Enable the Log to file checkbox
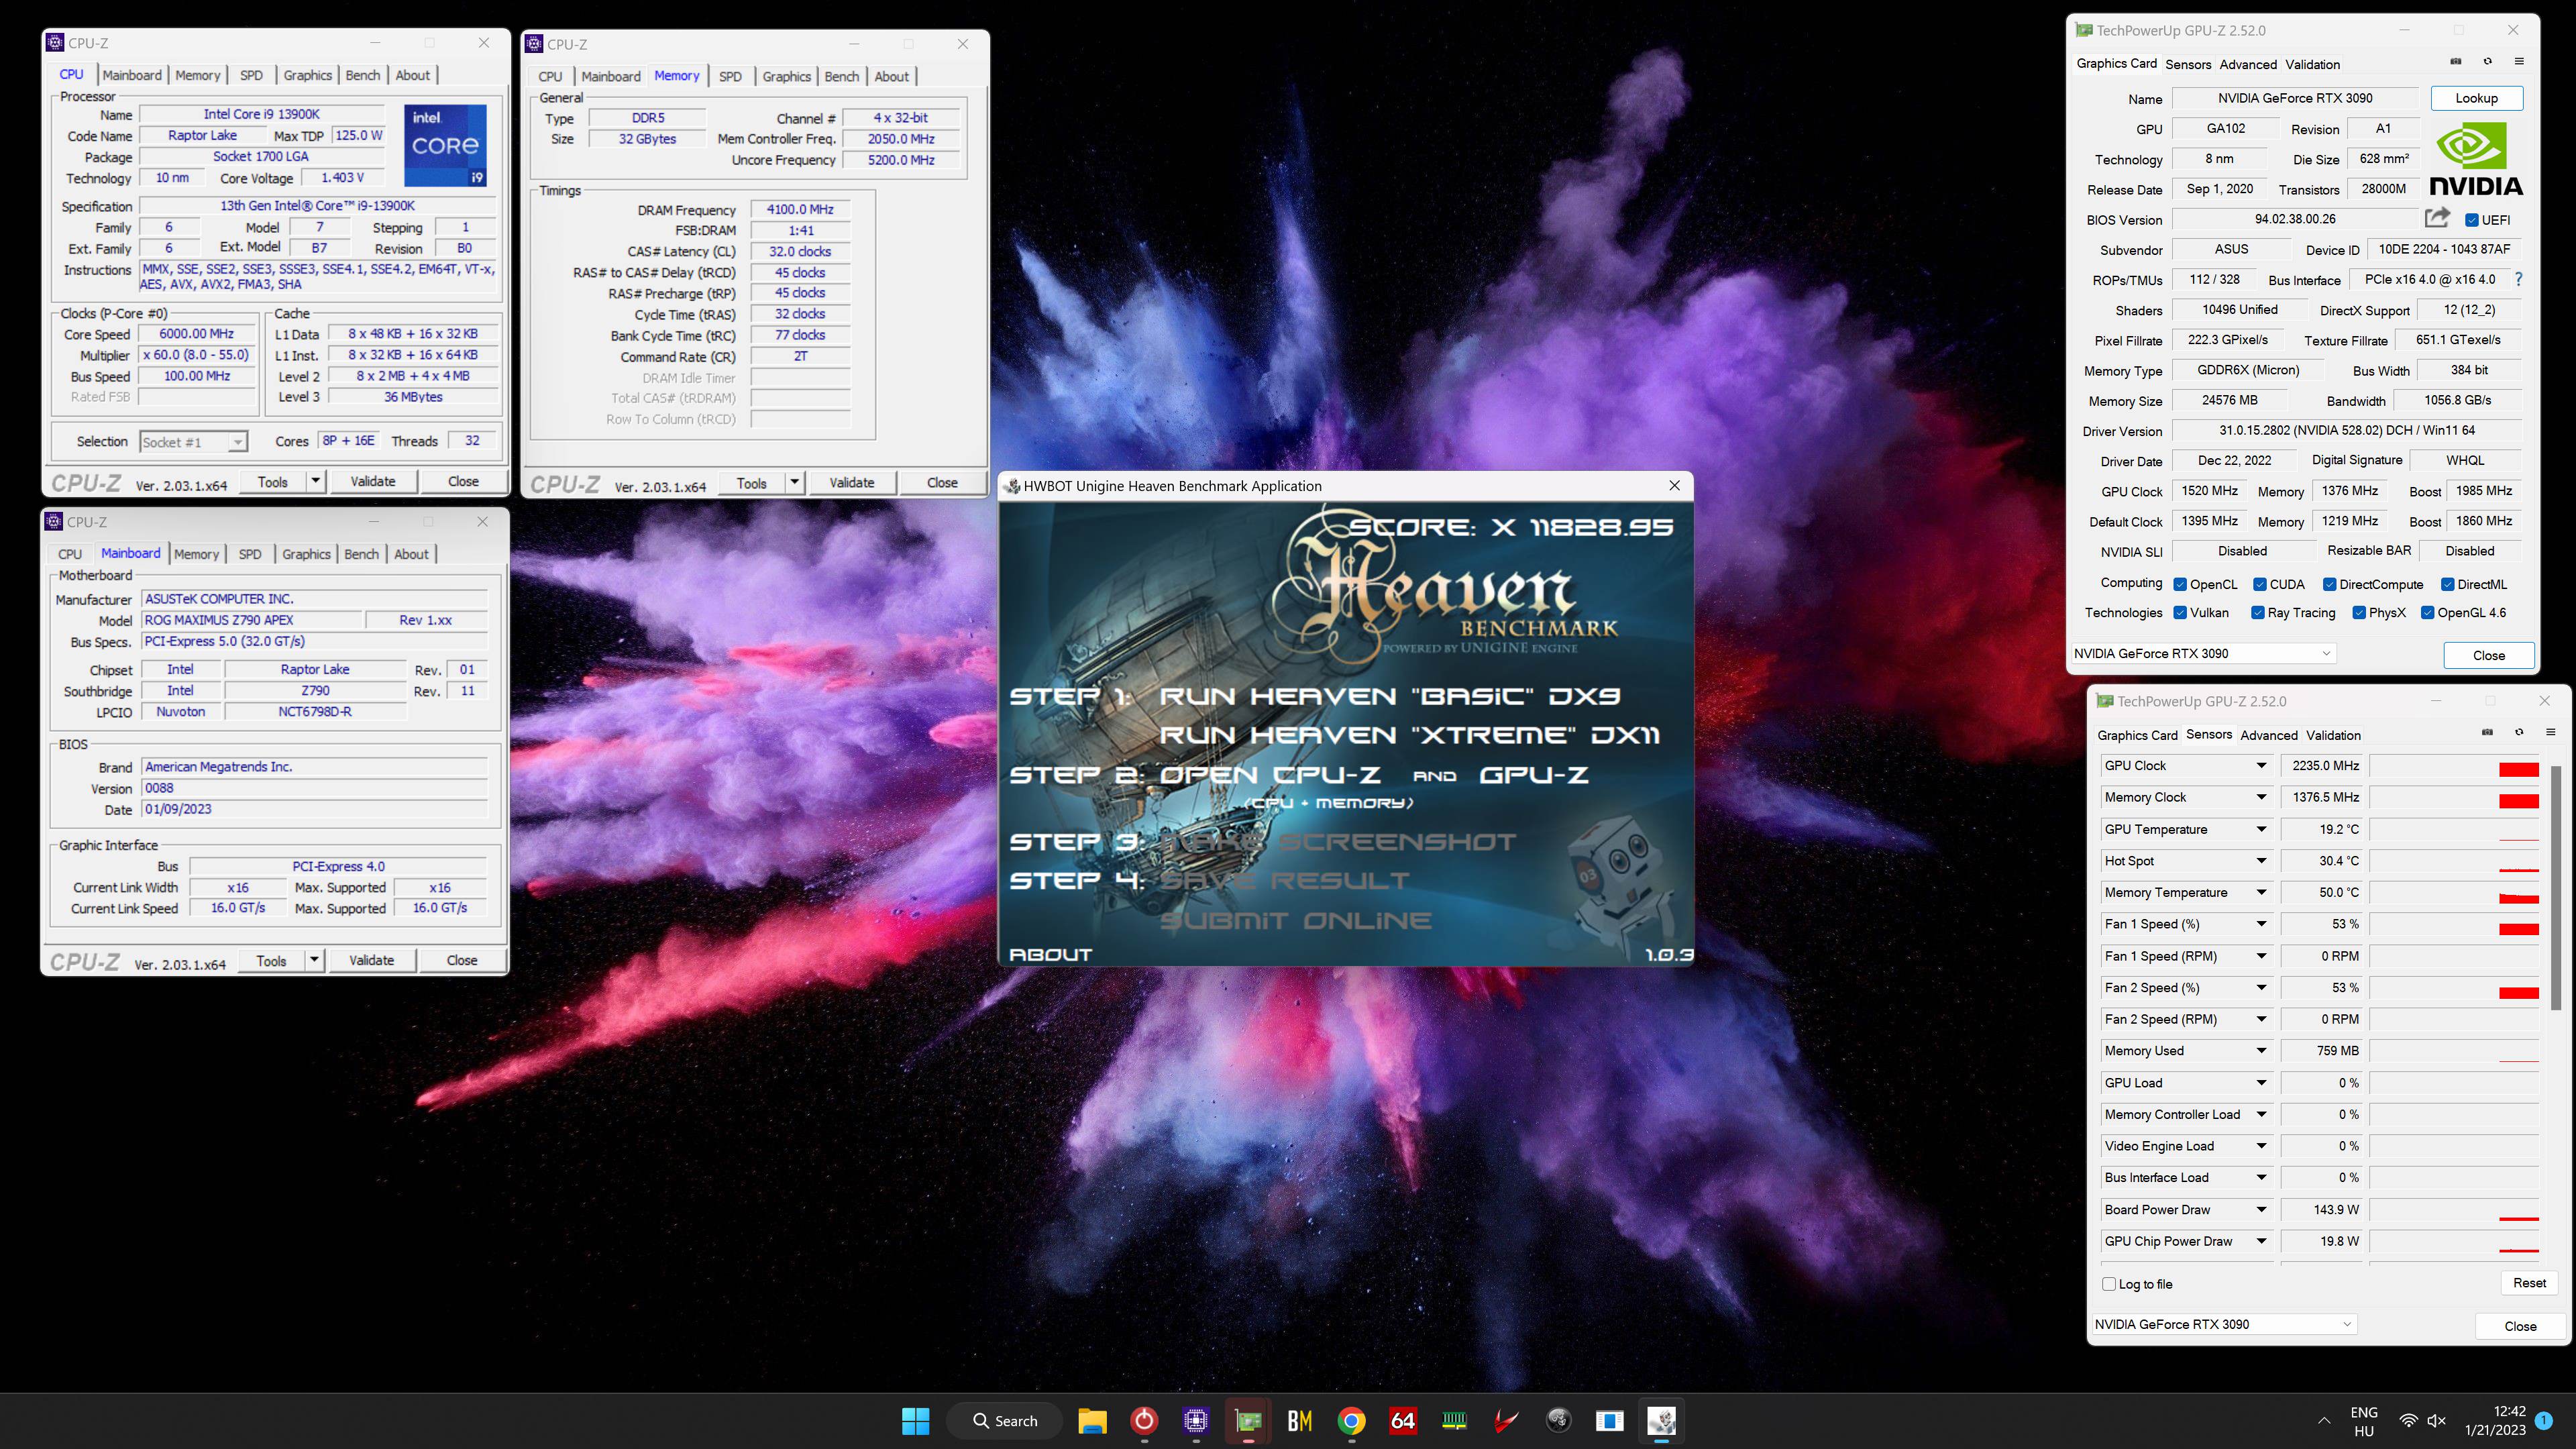 pyautogui.click(x=2109, y=1284)
